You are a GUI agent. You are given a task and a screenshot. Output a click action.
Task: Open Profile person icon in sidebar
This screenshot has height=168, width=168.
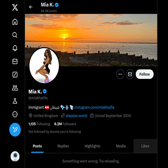(15, 101)
